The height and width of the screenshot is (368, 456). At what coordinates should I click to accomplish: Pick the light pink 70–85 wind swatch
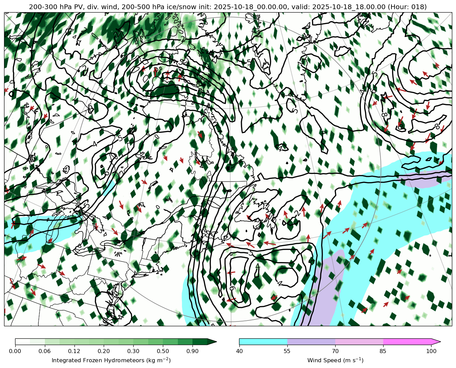359,342
